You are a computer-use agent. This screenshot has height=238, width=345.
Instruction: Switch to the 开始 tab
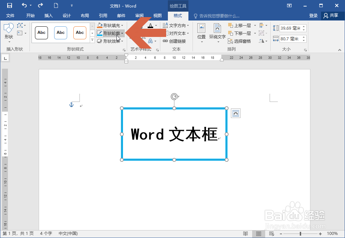(30, 16)
